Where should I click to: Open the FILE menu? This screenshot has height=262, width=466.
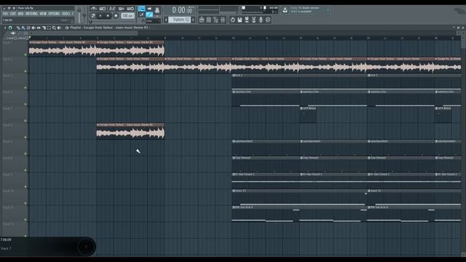point(5,14)
